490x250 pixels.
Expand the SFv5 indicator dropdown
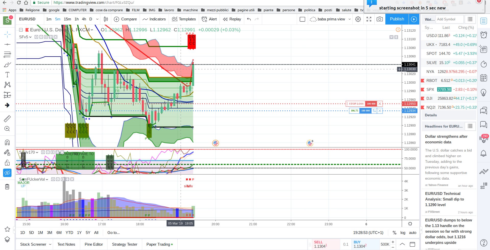point(30,37)
